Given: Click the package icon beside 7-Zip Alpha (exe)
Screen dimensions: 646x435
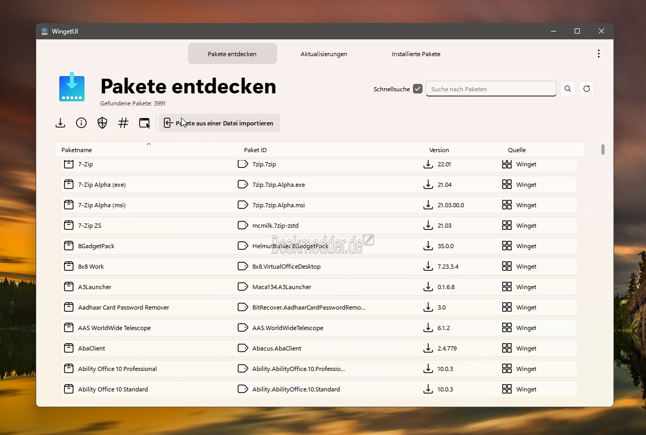Looking at the screenshot, I should (68, 185).
